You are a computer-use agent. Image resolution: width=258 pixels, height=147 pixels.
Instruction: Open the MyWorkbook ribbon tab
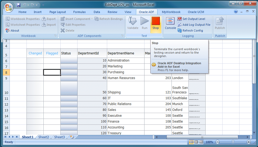click(171, 12)
